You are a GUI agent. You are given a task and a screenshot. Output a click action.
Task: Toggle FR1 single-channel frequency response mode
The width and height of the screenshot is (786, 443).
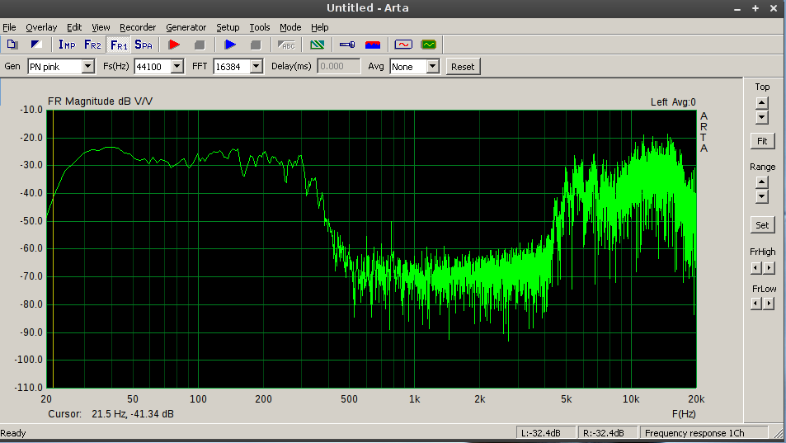pos(119,45)
